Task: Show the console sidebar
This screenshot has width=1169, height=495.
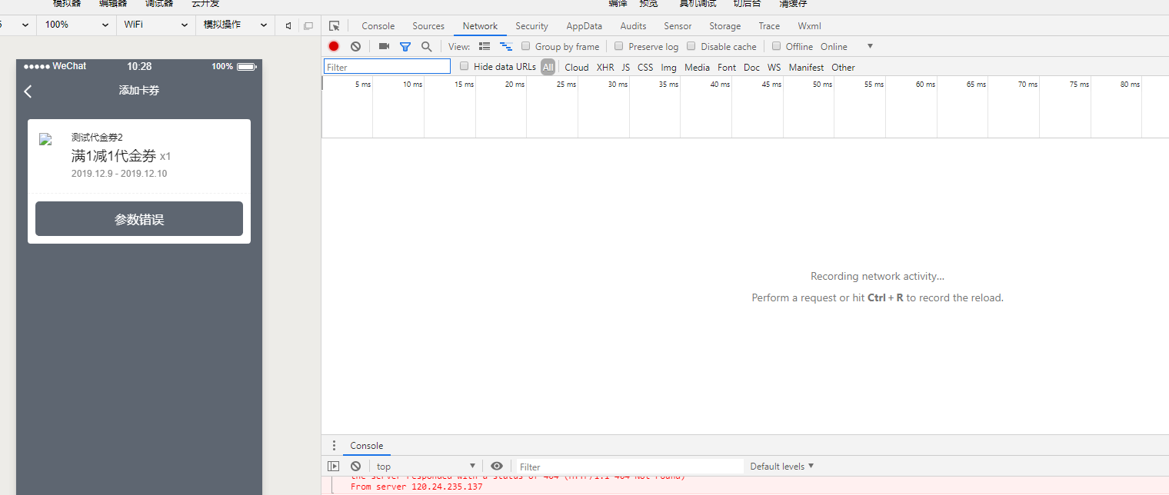Action: point(333,466)
